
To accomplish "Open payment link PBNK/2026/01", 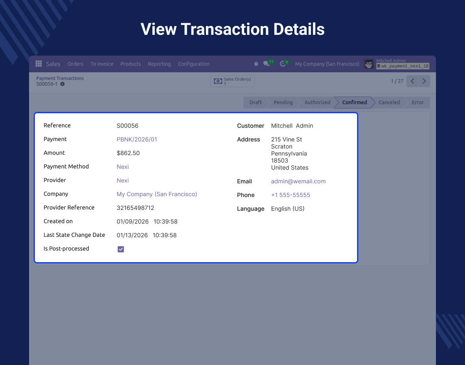I will 137,139.
